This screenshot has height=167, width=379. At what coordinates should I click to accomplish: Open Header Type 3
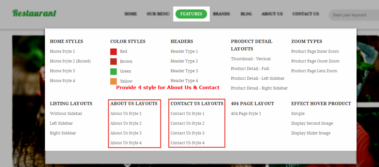click(184, 71)
